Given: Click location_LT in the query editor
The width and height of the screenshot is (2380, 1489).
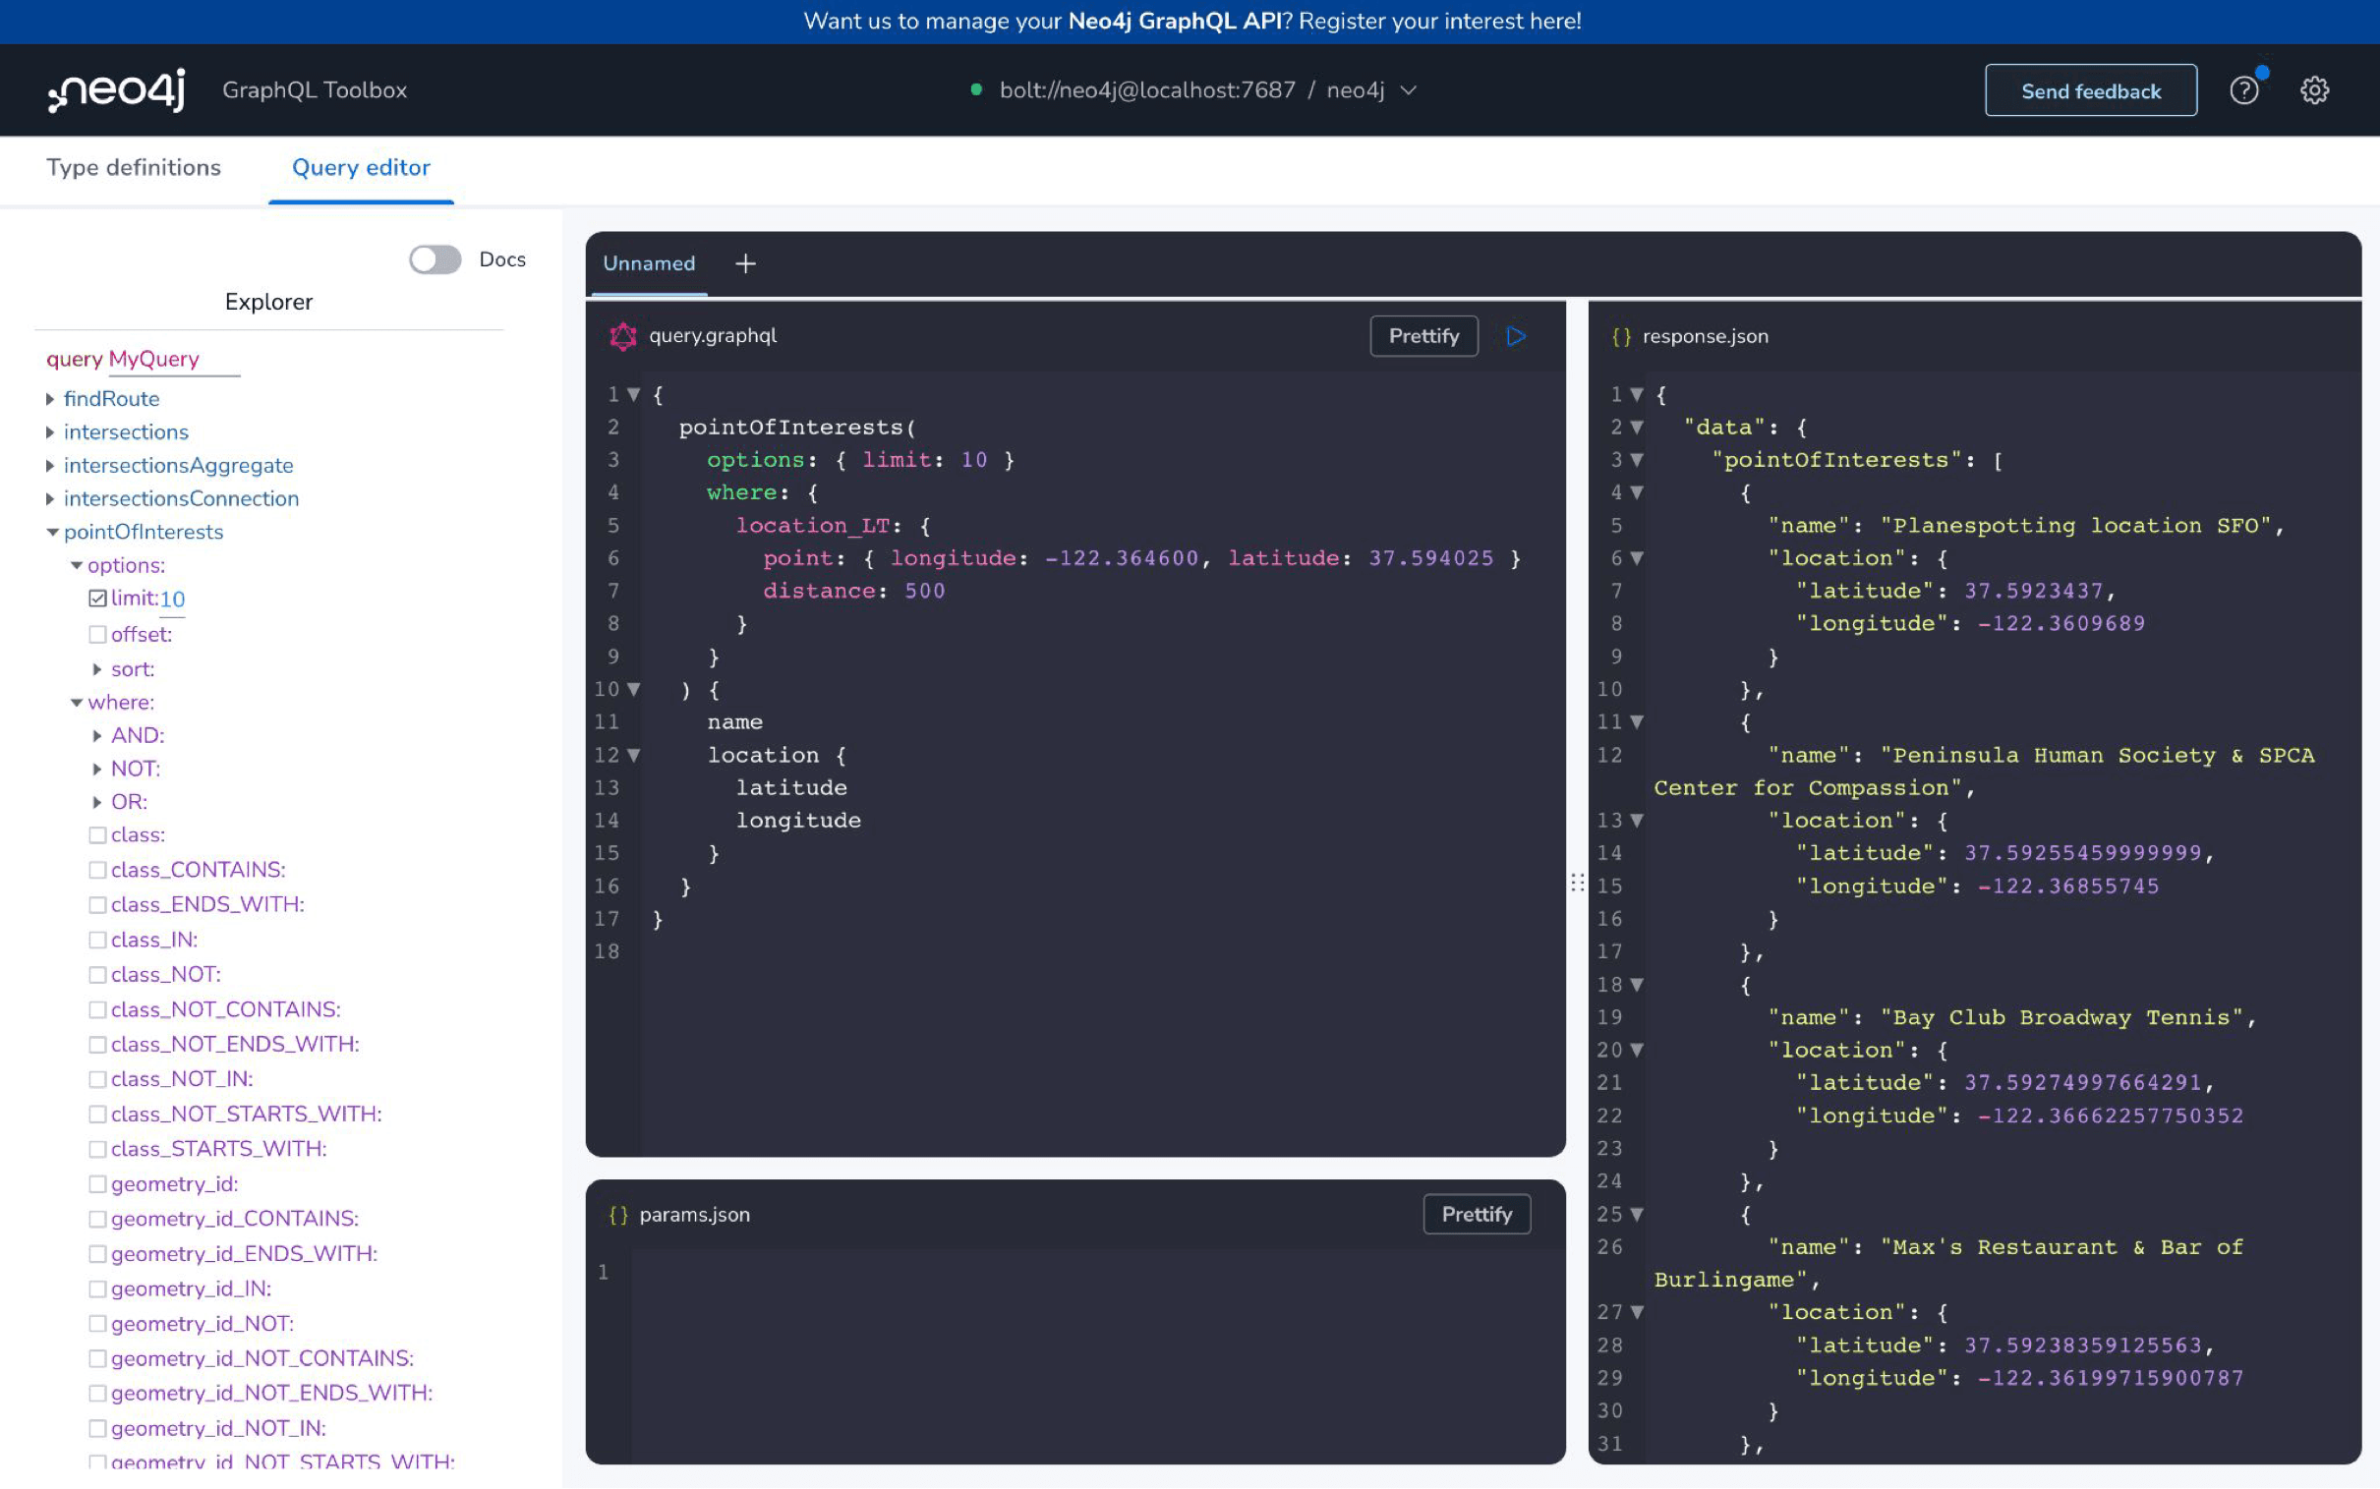Looking at the screenshot, I should [x=812, y=526].
